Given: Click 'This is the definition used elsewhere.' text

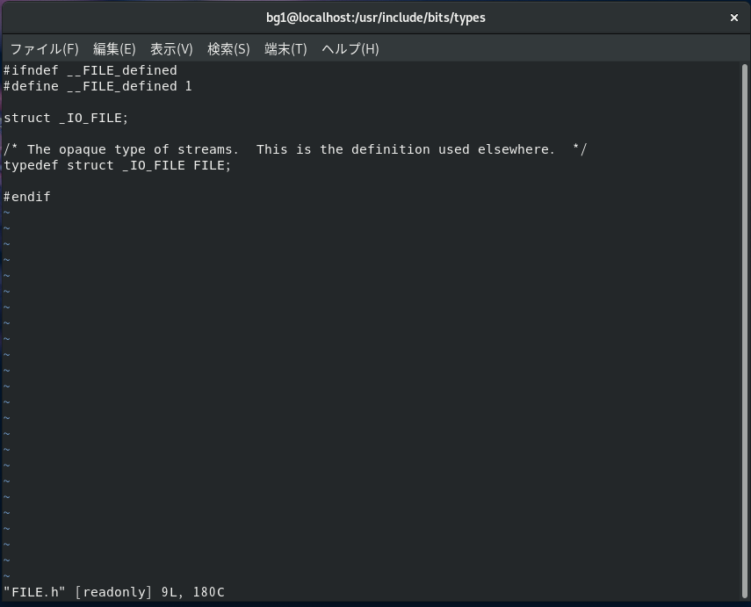Looking at the screenshot, I should [x=406, y=149].
